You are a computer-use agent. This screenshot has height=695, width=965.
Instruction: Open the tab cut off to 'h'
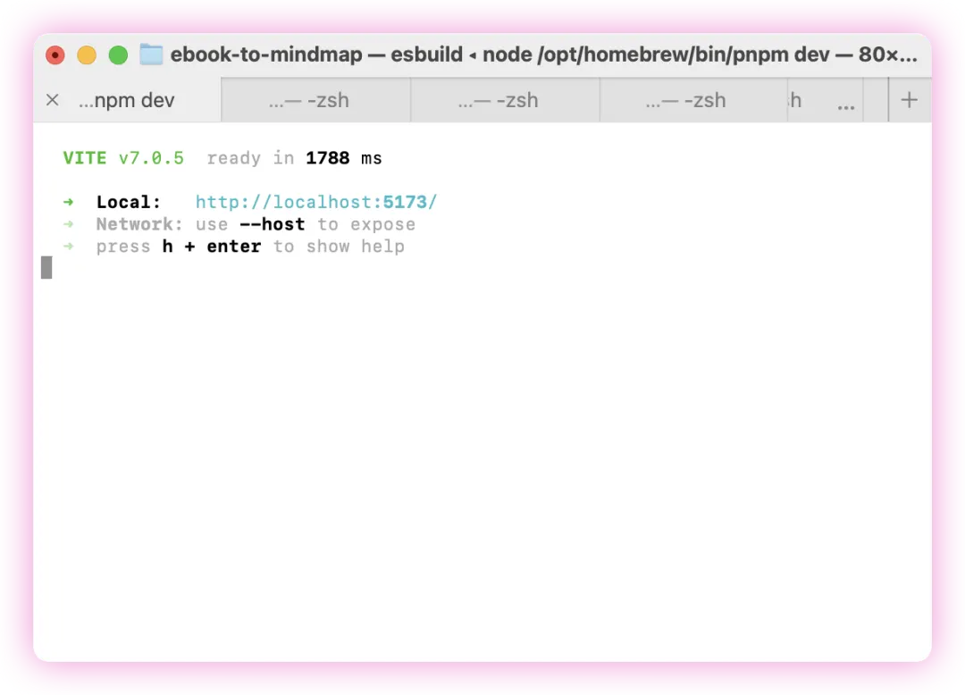pyautogui.click(x=825, y=100)
